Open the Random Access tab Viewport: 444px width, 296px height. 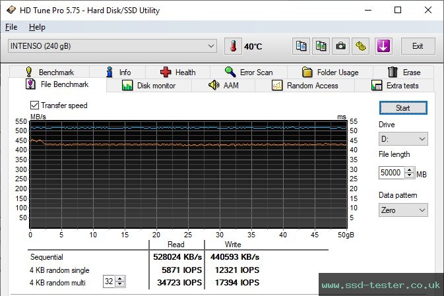(x=305, y=86)
